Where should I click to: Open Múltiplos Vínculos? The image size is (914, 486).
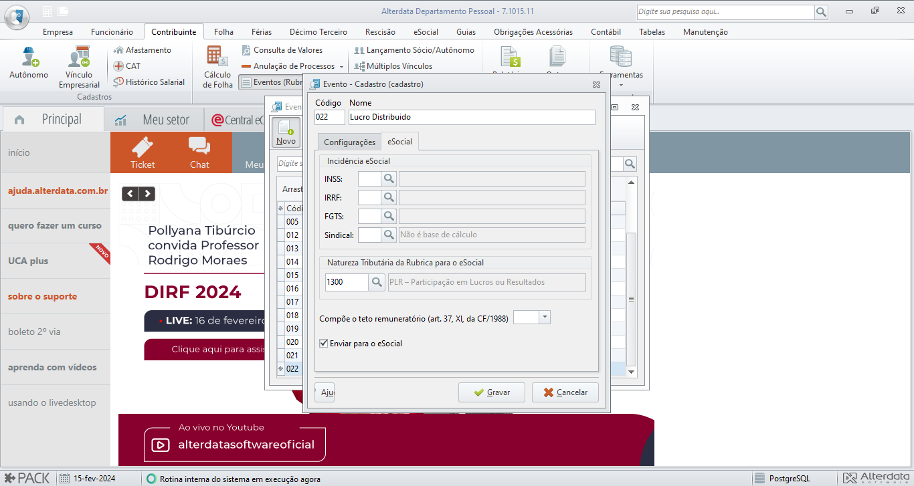393,66
